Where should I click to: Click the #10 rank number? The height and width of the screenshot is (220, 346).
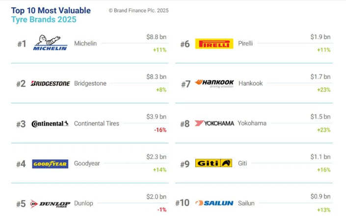click(183, 203)
